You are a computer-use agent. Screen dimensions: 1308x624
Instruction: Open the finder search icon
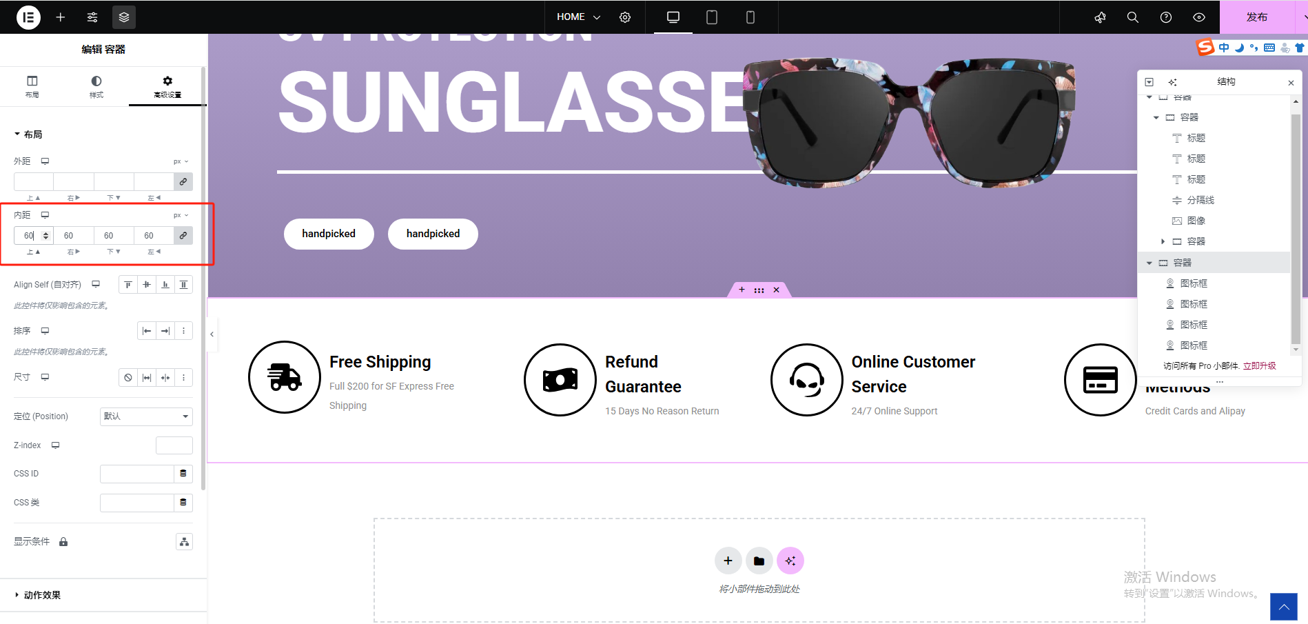1133,17
